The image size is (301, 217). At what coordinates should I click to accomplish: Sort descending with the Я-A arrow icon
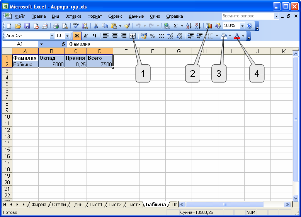point(198,26)
